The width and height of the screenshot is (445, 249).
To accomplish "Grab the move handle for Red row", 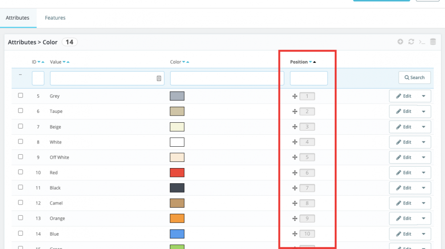I will point(295,173).
